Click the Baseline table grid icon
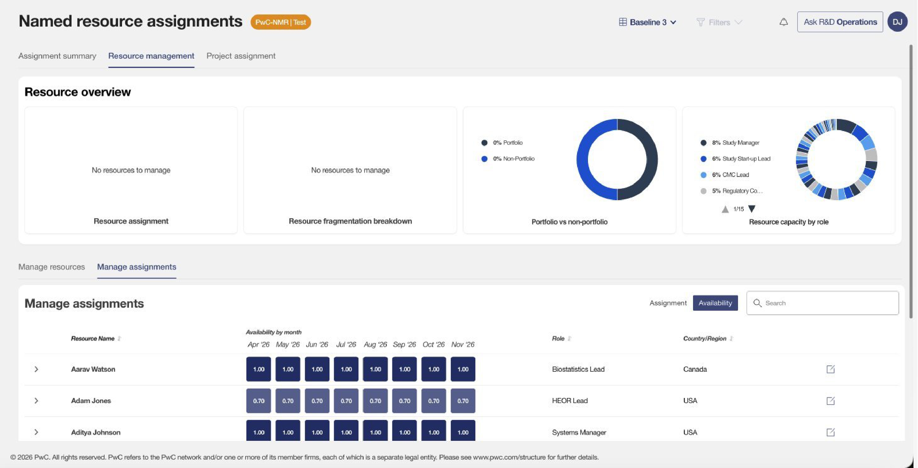 point(623,22)
